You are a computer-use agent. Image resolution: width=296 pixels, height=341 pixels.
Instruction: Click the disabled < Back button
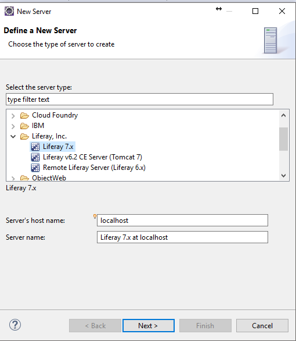click(95, 325)
